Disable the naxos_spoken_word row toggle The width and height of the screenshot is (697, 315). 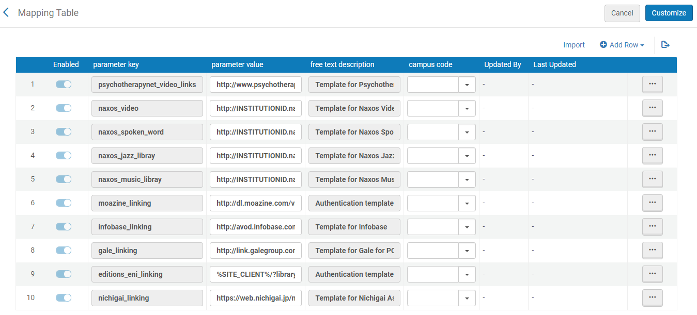click(x=64, y=132)
